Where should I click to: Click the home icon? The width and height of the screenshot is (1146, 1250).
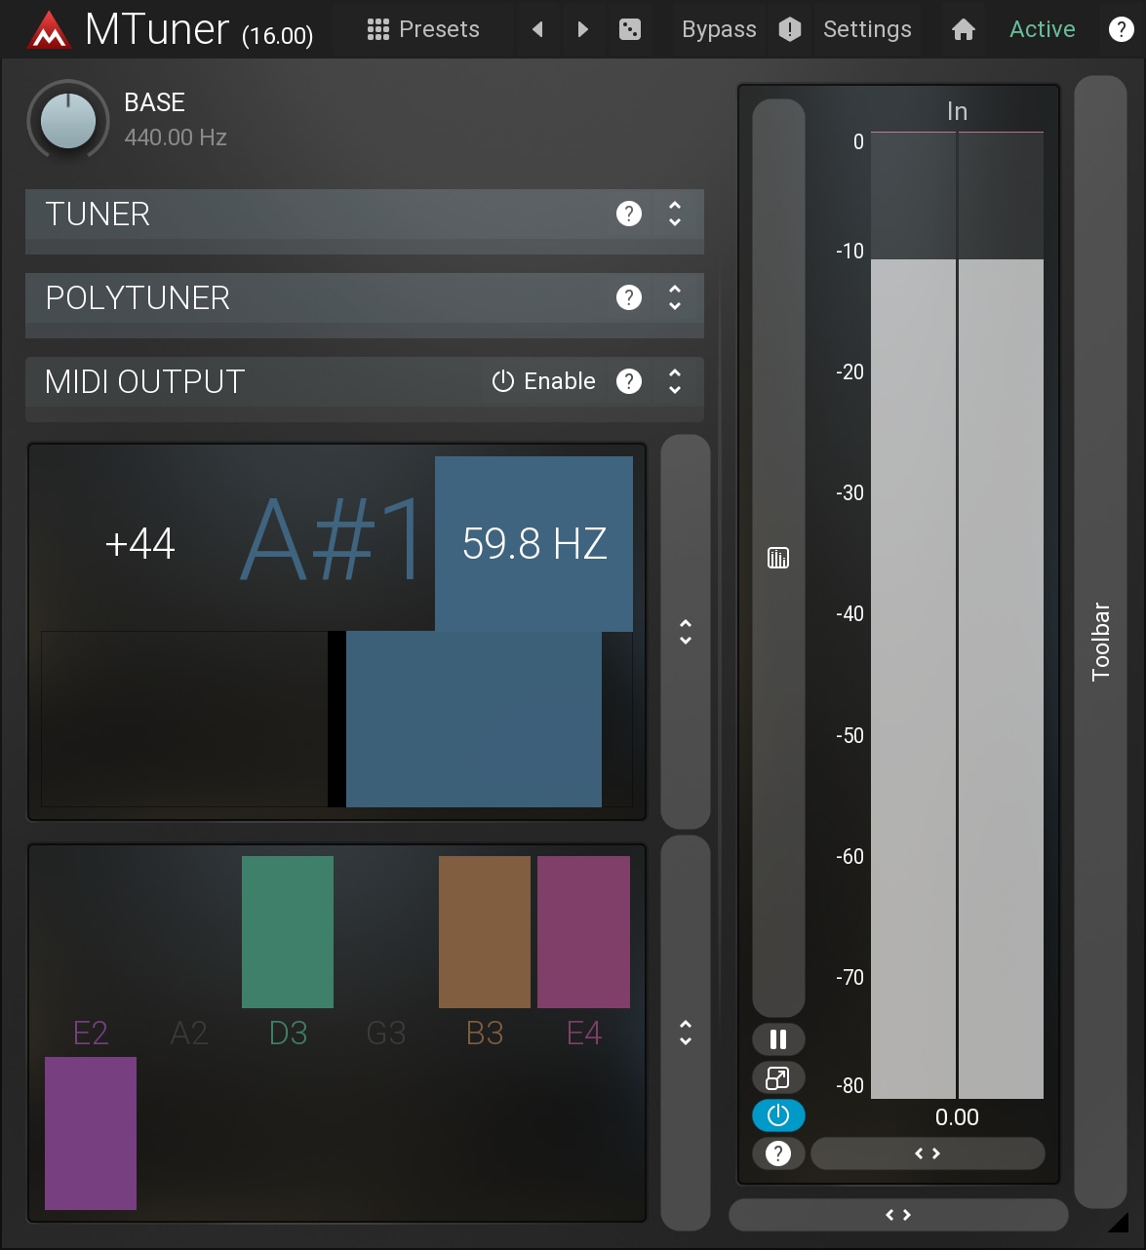point(964,29)
